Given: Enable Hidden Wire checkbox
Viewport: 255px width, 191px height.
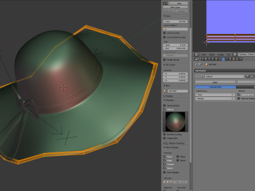Looking at the screenshot, I should [164, 138].
